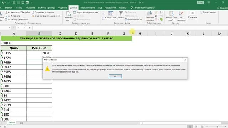Open the Разметка страницы tab

click(x=47, y=8)
